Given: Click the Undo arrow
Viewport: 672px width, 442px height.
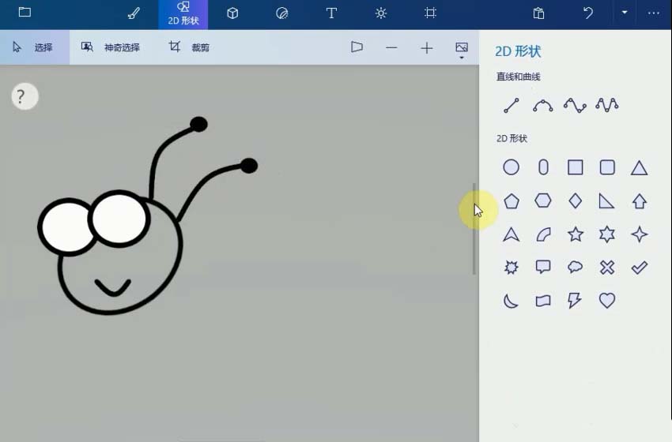Looking at the screenshot, I should (x=588, y=13).
